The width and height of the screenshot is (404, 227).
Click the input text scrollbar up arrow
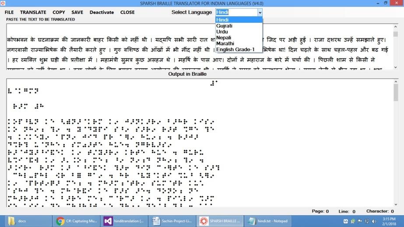(396, 27)
